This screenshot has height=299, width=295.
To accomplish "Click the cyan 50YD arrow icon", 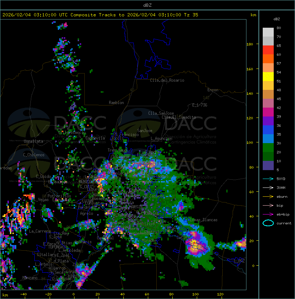I will tap(268, 179).
